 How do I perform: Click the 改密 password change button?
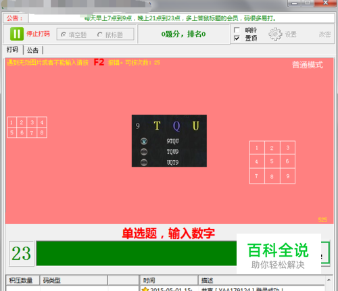point(324,34)
